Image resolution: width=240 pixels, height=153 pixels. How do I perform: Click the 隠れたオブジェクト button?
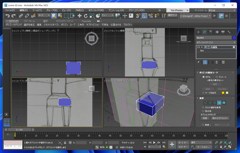pos(220,118)
